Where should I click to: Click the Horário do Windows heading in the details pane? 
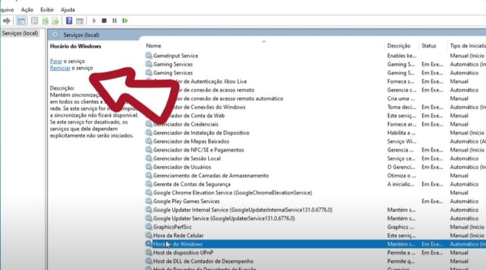(75, 46)
